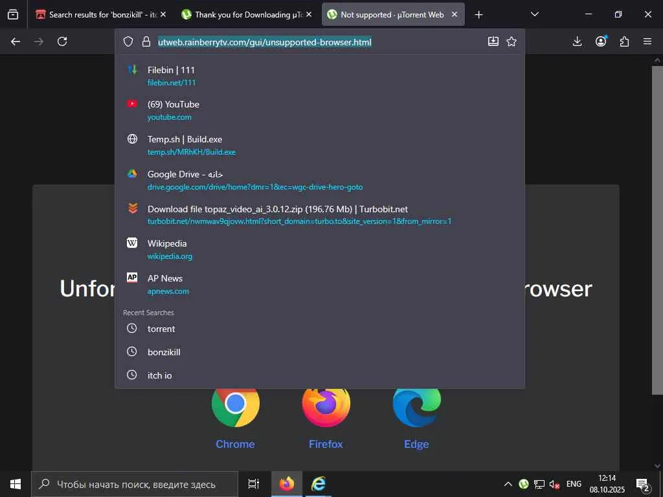Click the muted volume tray icon

point(554,484)
